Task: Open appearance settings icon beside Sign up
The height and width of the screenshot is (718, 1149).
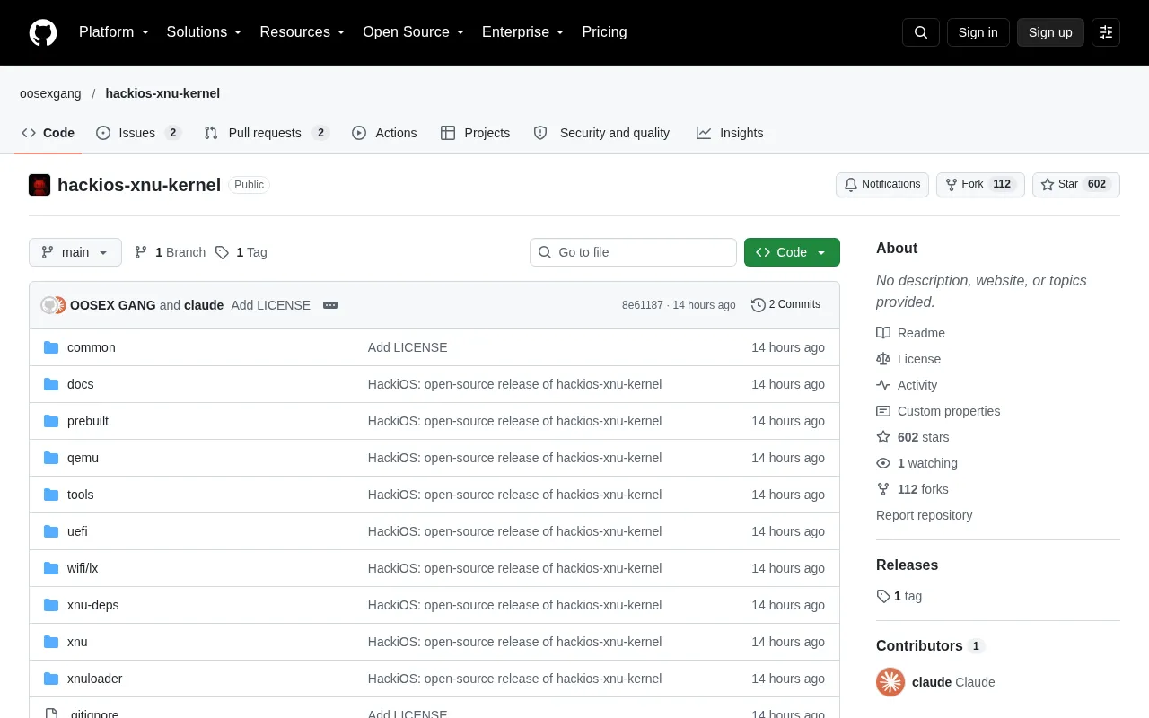Action: click(x=1106, y=32)
